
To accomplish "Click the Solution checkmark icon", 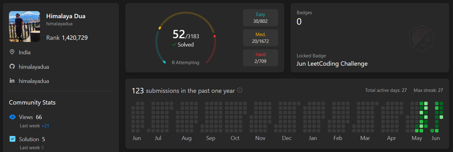I will [x=12, y=139].
